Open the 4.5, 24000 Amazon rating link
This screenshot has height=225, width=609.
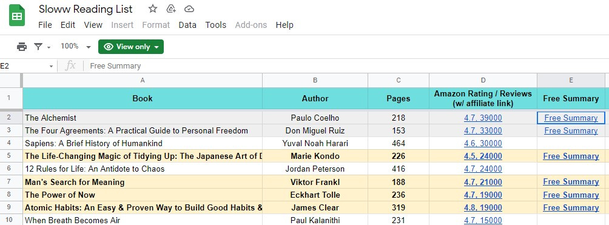483,156
